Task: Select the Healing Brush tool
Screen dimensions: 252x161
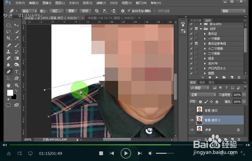Action: 8,45
